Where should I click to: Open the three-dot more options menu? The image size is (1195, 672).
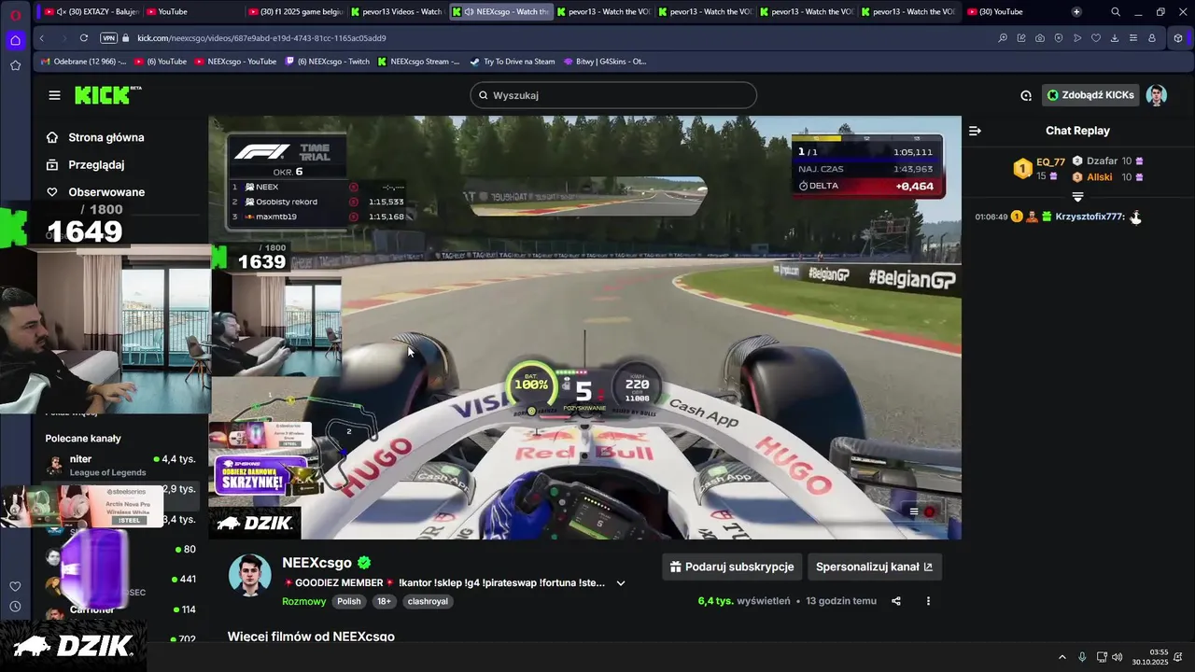[928, 601]
